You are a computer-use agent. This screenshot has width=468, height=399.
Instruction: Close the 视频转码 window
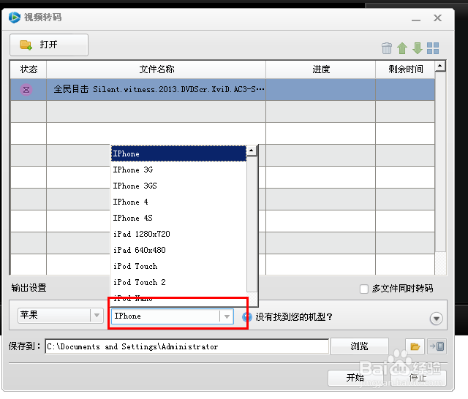coord(437,18)
